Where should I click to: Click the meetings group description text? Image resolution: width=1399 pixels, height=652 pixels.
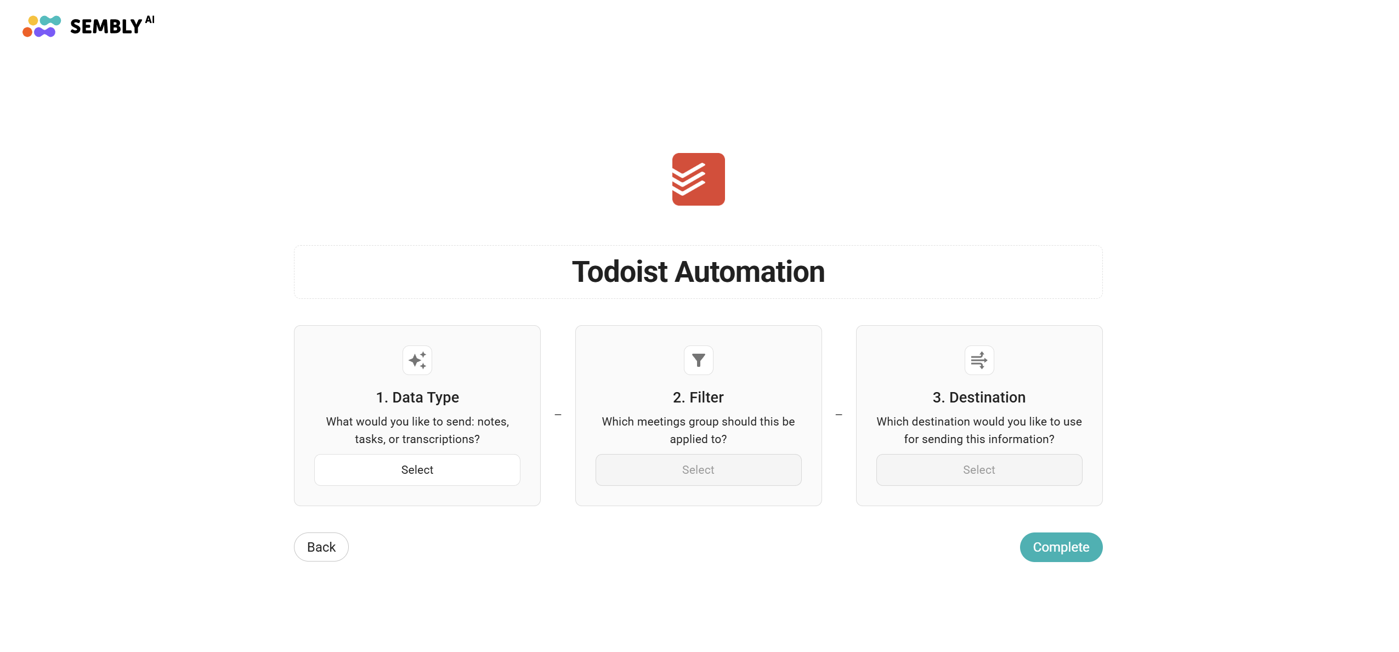[698, 430]
